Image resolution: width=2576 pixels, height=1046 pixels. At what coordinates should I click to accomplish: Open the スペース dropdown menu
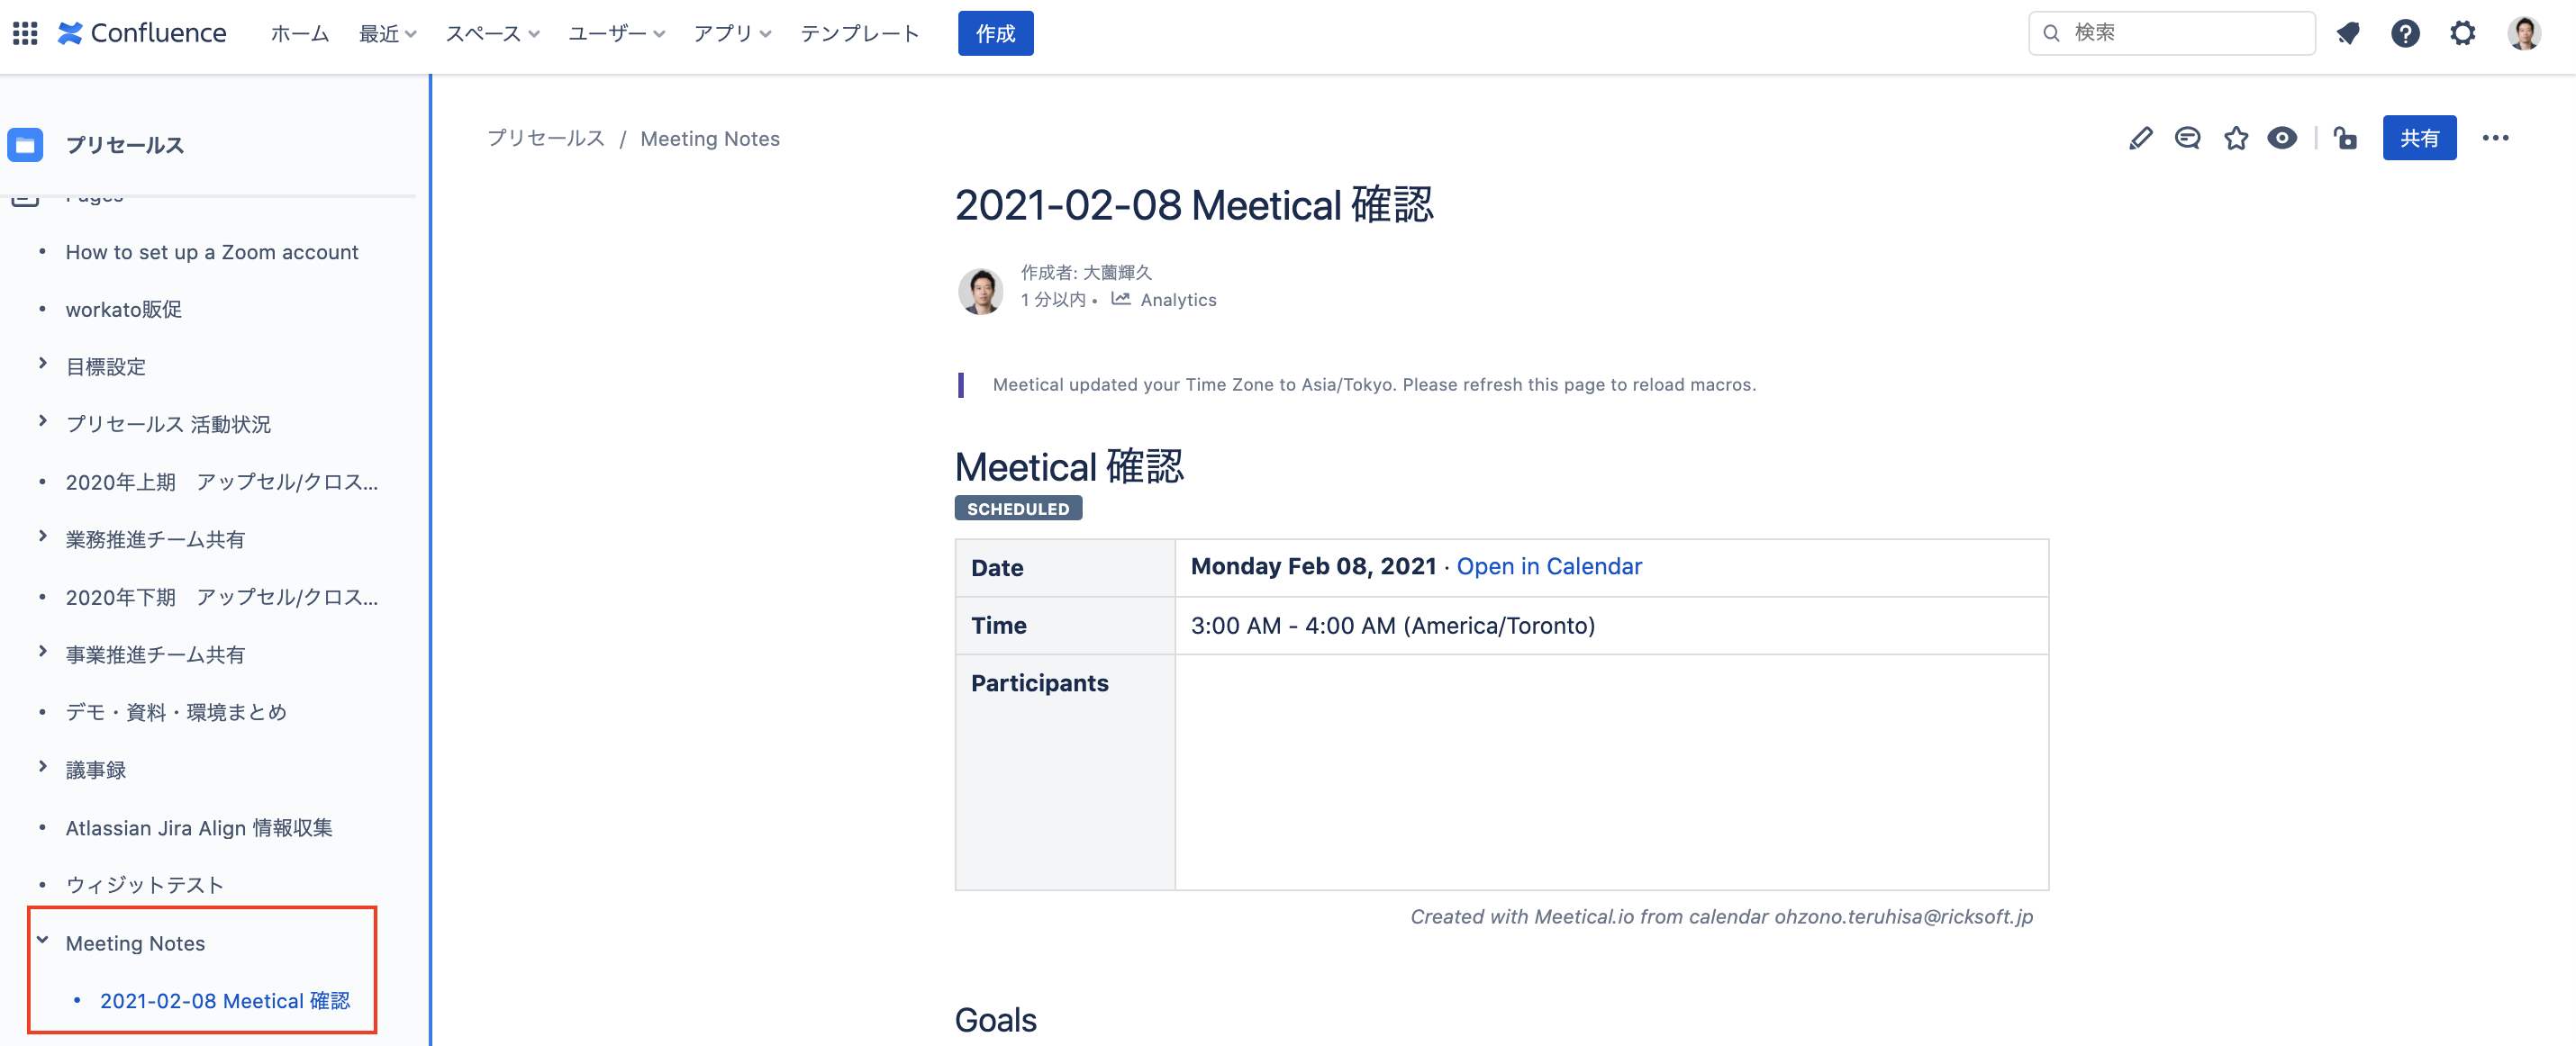click(492, 34)
